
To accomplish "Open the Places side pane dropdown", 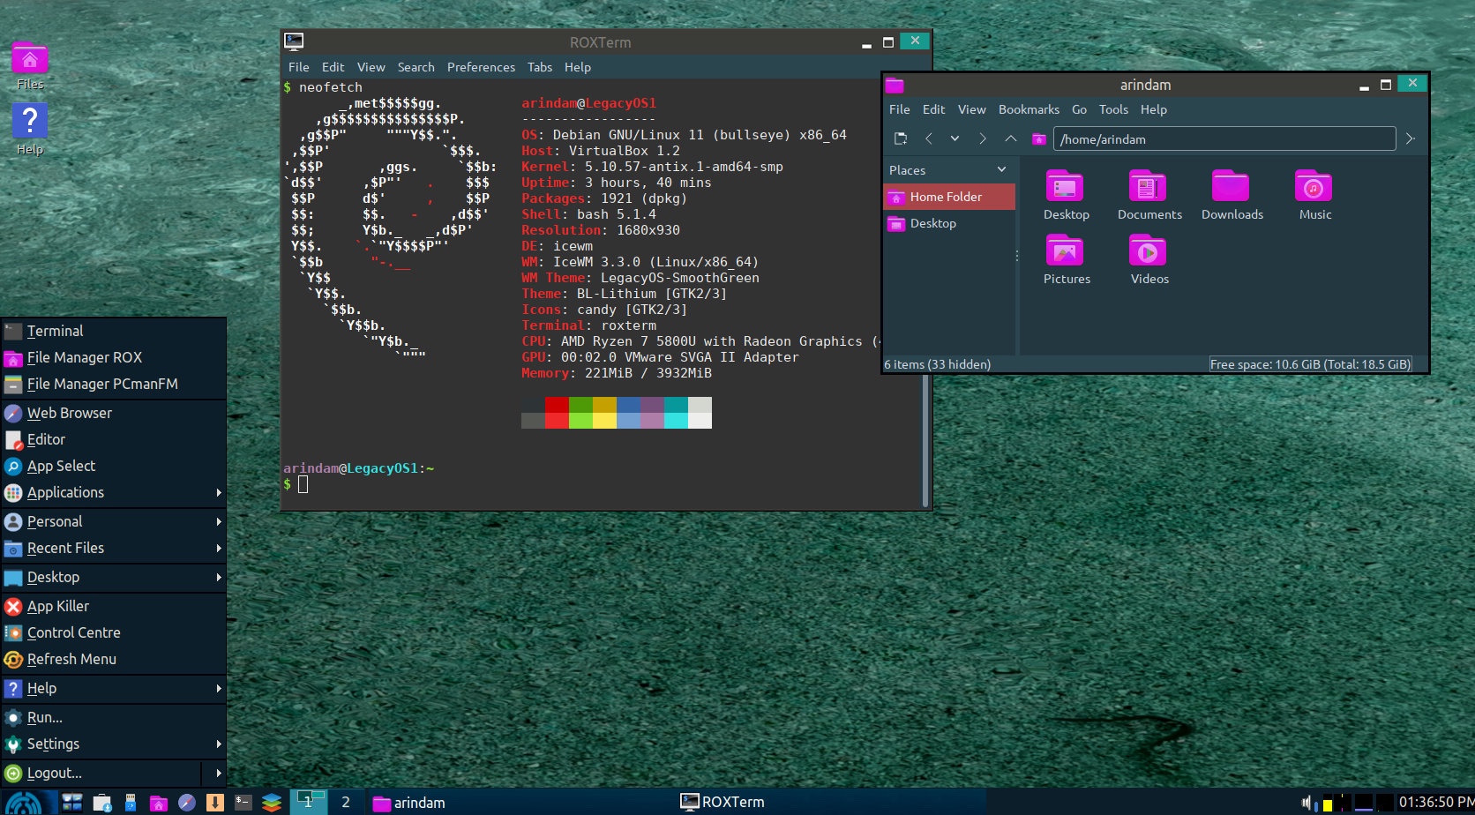I will [1001, 170].
